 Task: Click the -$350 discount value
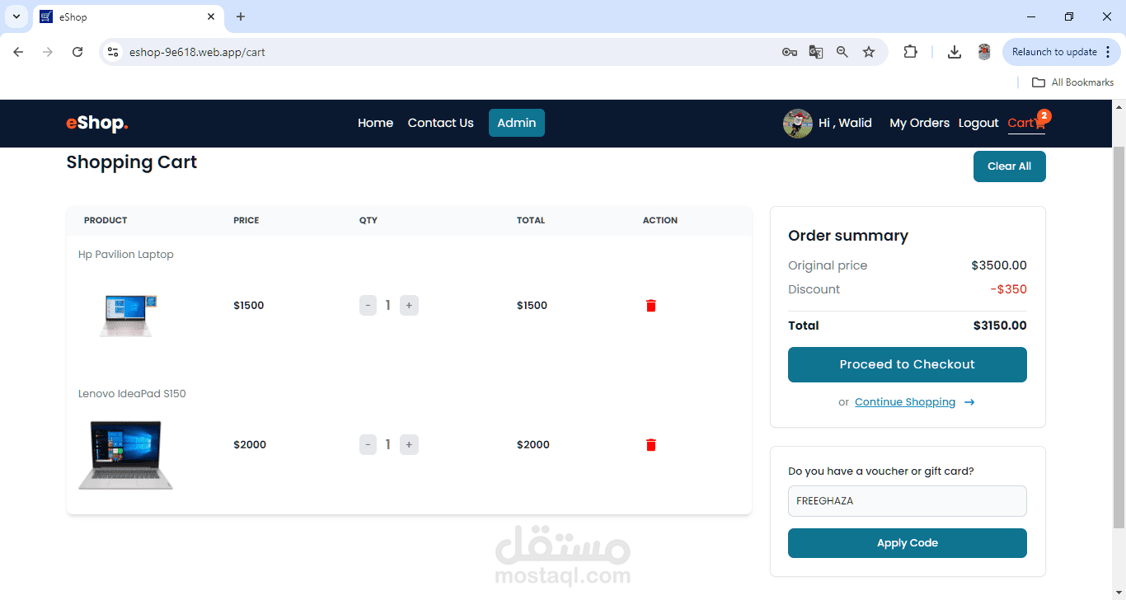1009,289
